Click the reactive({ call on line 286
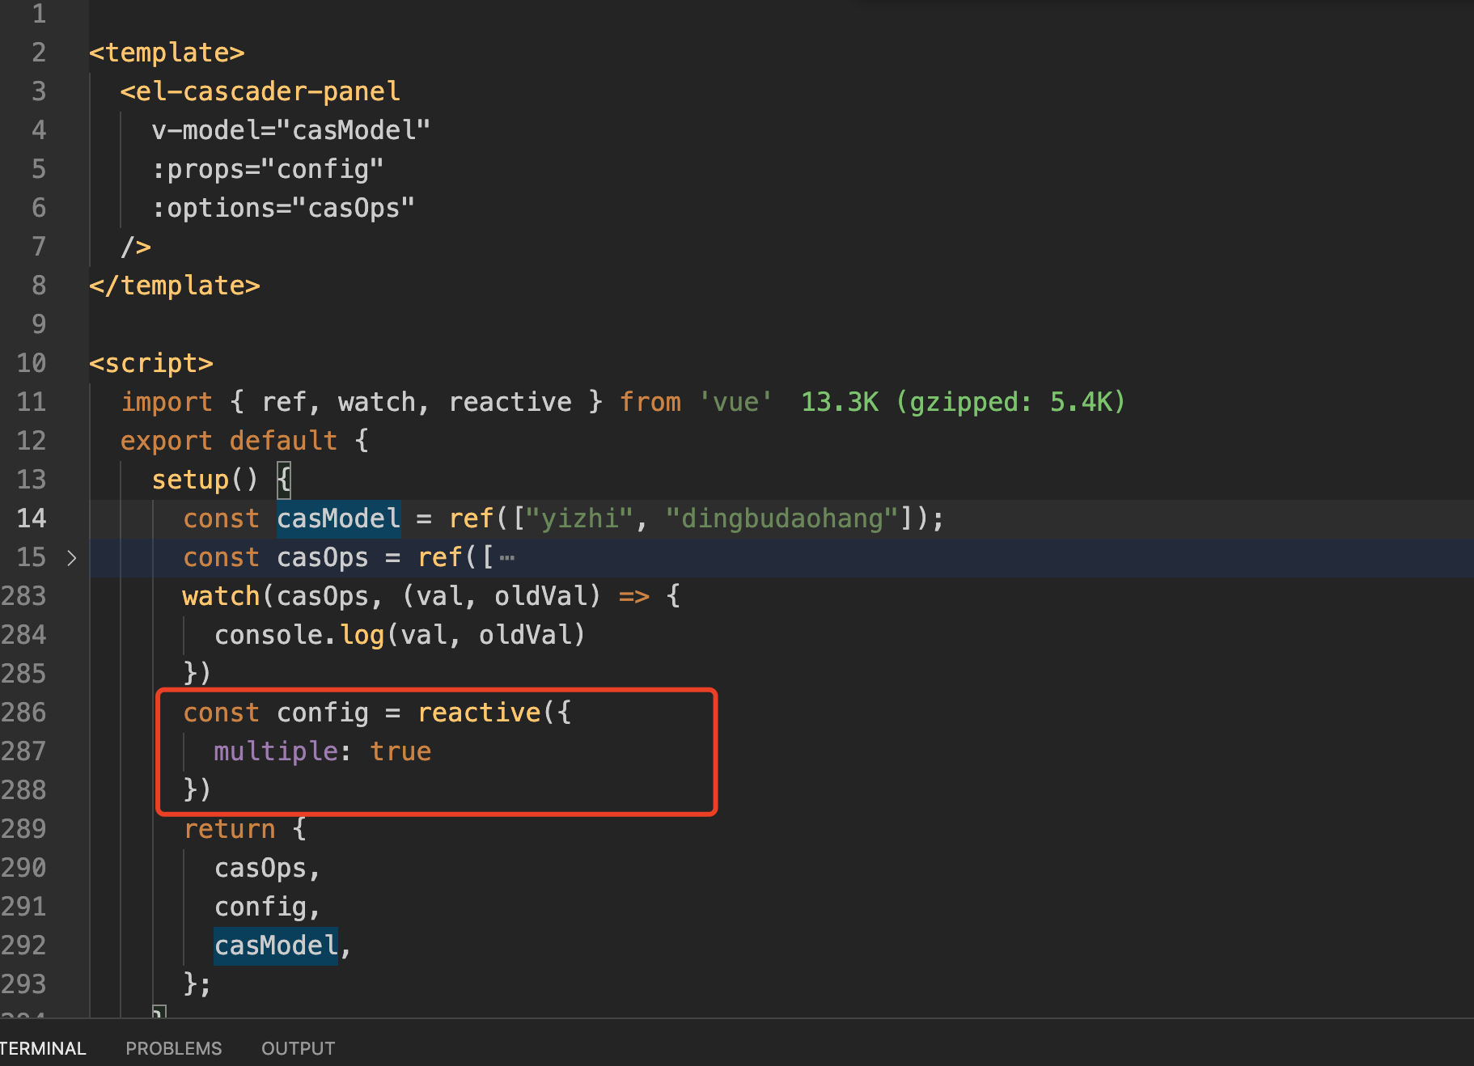The image size is (1474, 1066). [494, 713]
